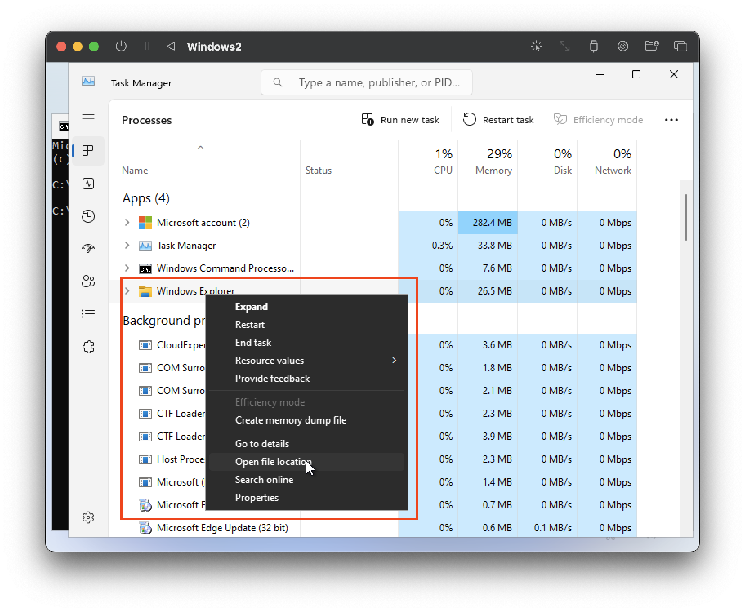Choose End task in context menu
The width and height of the screenshot is (745, 612).
point(306,343)
